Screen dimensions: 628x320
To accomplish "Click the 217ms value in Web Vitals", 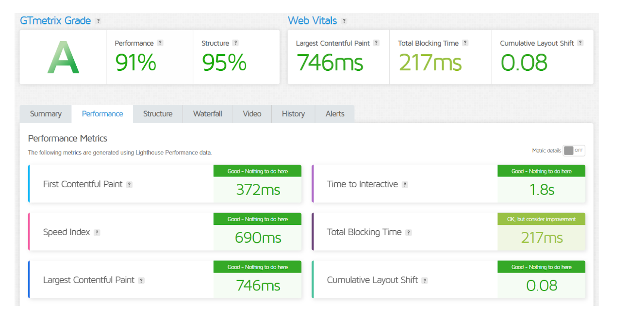I will pyautogui.click(x=430, y=63).
